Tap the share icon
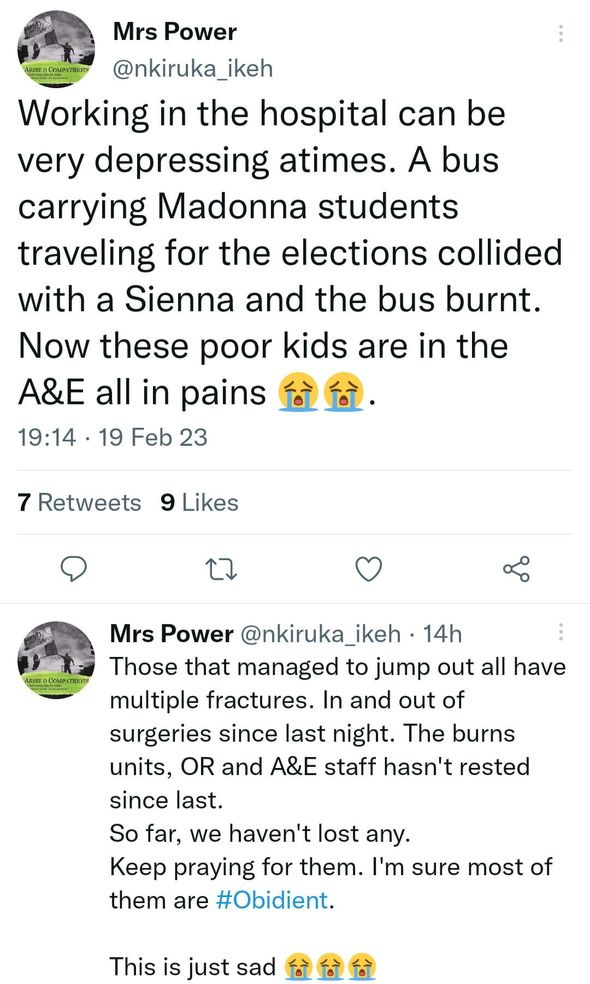The width and height of the screenshot is (590, 984). [x=516, y=569]
